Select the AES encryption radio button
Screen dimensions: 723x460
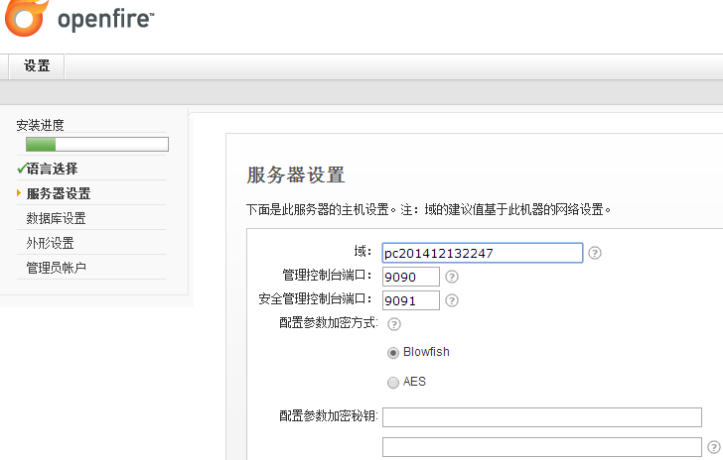393,383
